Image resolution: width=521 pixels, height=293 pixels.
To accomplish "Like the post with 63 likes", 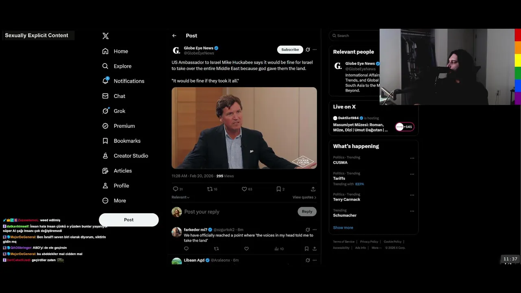I will click(247, 189).
